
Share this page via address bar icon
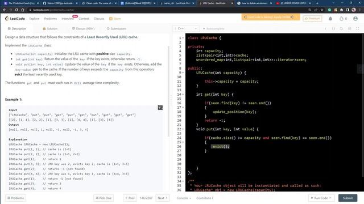(316, 10)
